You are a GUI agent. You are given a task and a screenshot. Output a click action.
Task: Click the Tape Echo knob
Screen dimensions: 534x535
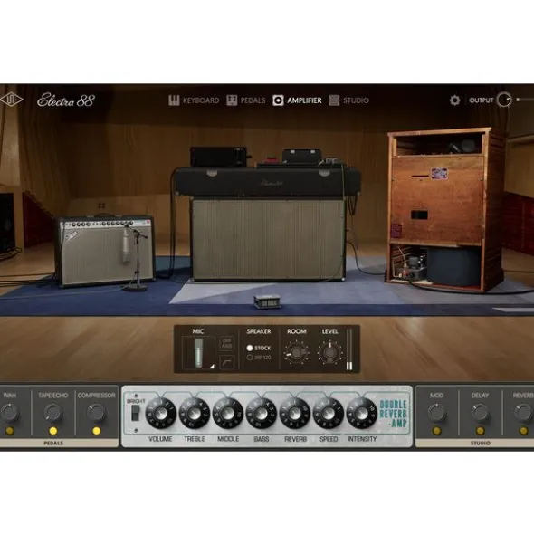52,413
